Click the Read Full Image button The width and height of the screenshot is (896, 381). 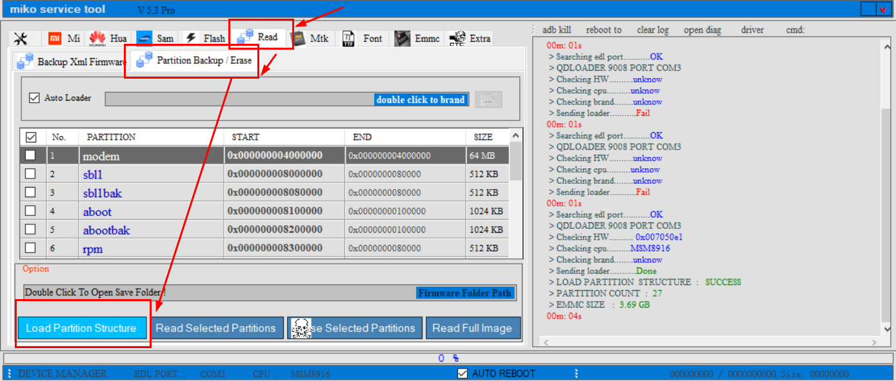pos(472,328)
